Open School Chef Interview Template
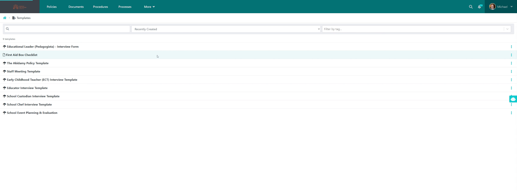 coord(29,105)
